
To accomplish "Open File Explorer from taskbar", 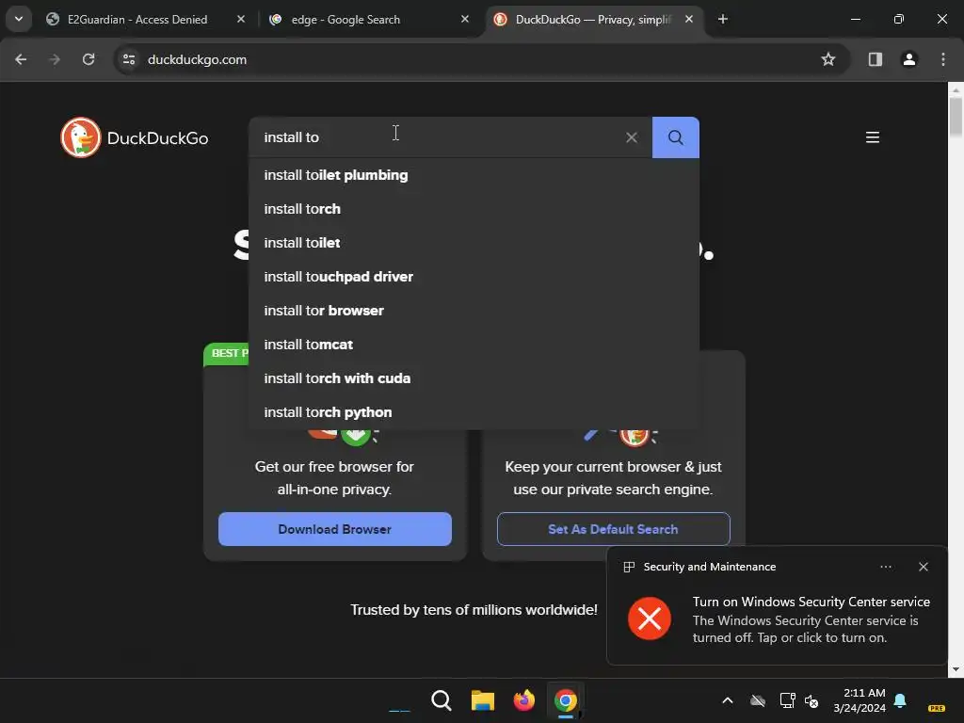I will 483,700.
